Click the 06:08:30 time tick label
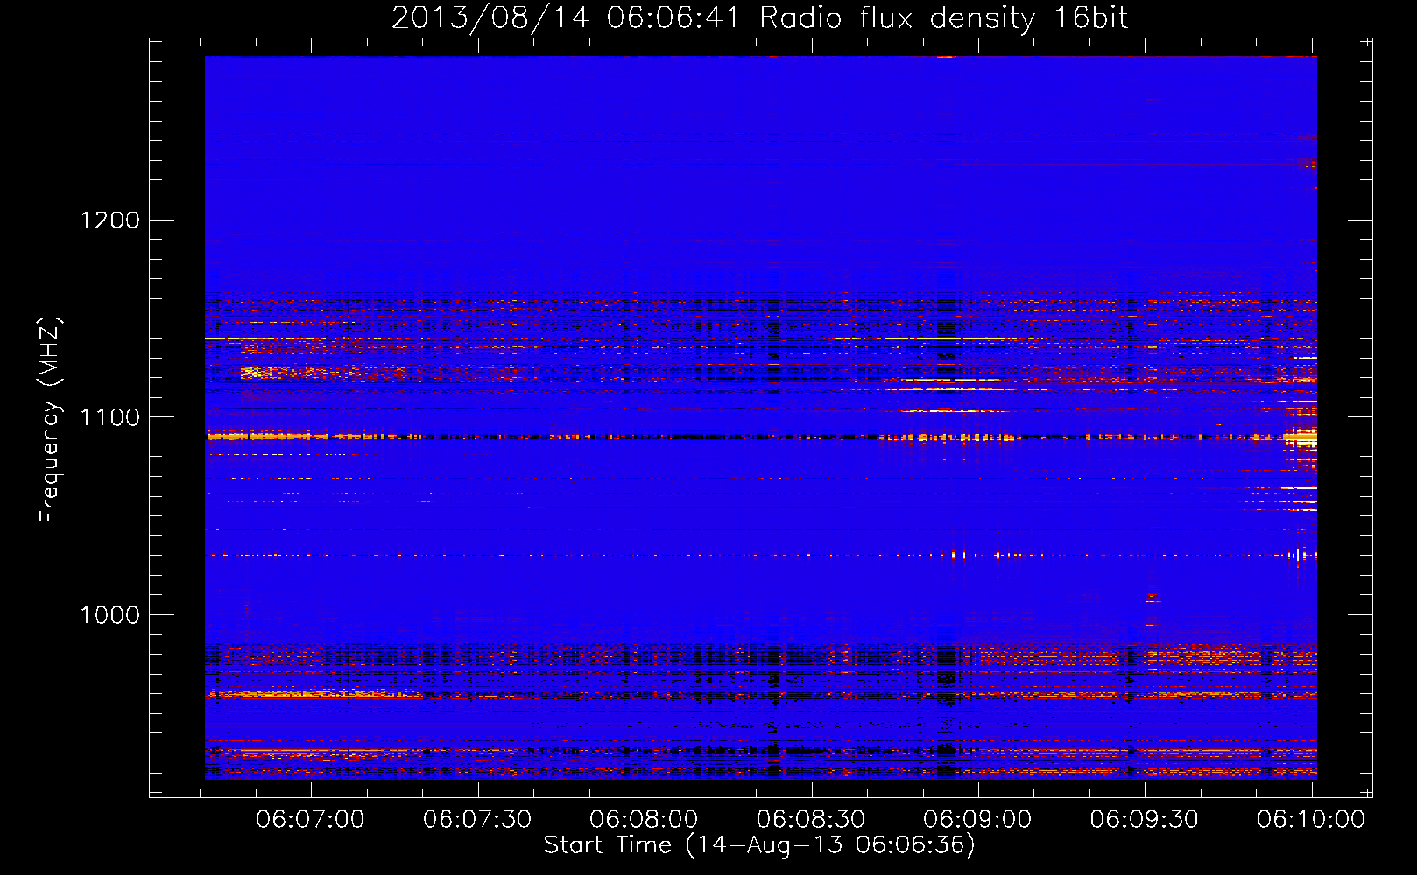1417x875 pixels. click(x=811, y=819)
